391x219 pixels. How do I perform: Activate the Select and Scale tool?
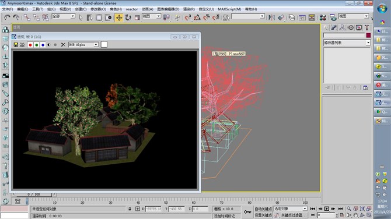137,17
